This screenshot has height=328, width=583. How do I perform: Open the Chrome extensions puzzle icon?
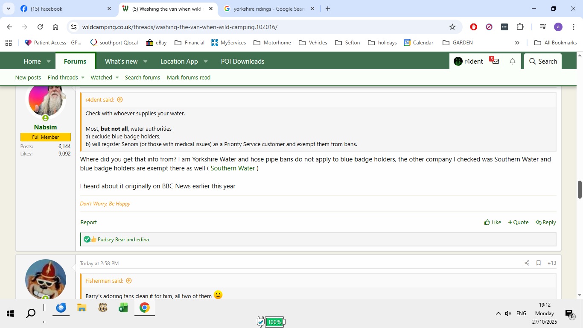[520, 27]
